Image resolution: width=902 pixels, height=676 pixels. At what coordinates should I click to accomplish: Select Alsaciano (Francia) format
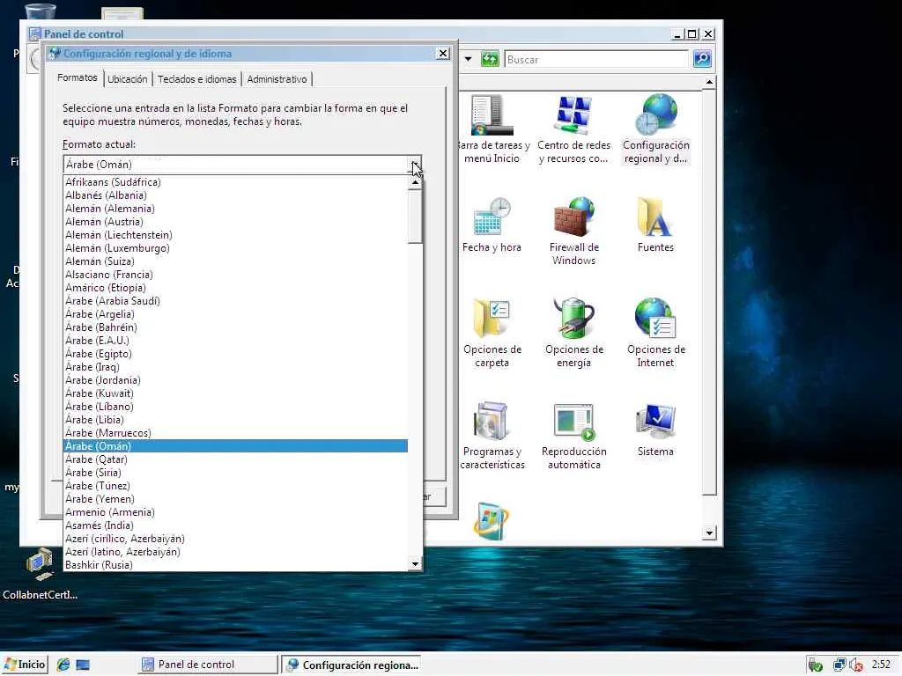coord(235,275)
